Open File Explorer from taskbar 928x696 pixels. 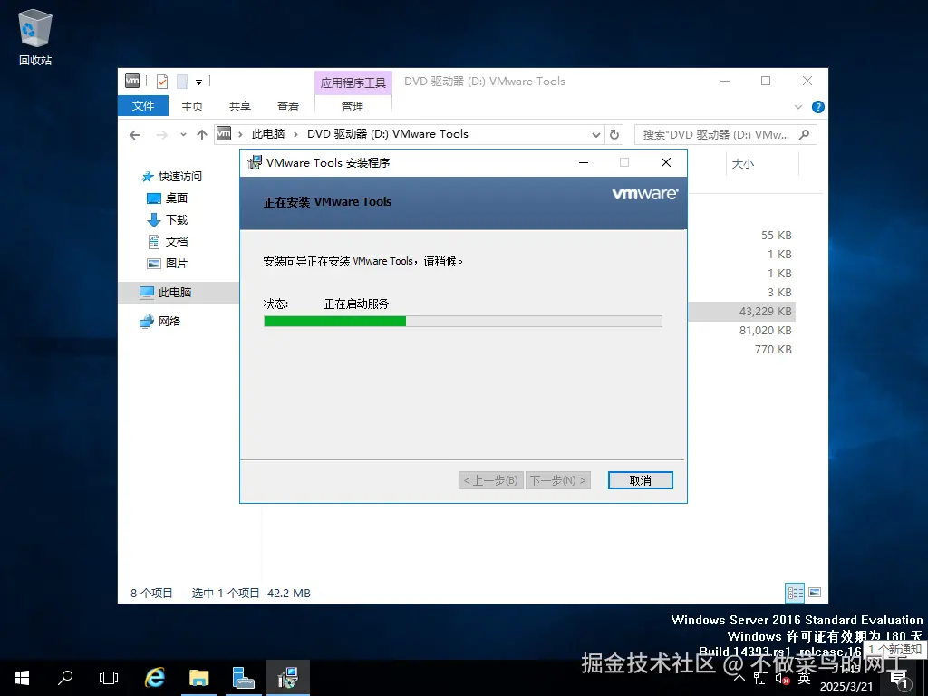point(199,678)
